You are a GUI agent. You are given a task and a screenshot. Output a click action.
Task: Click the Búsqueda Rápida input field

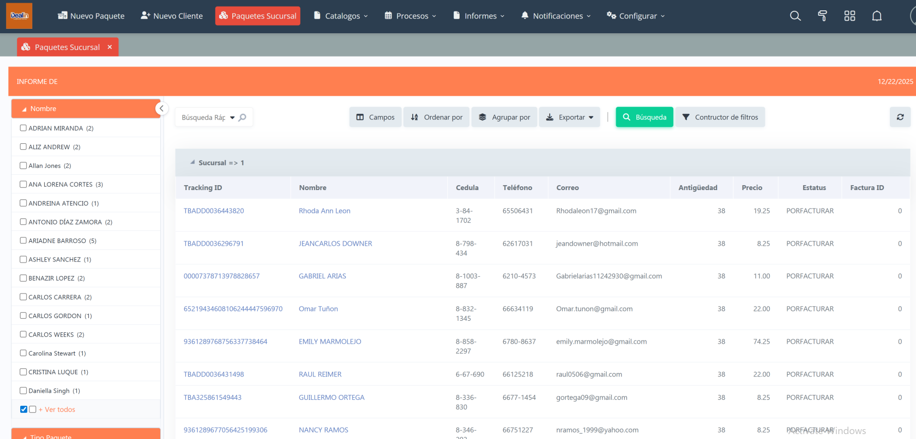pos(203,117)
